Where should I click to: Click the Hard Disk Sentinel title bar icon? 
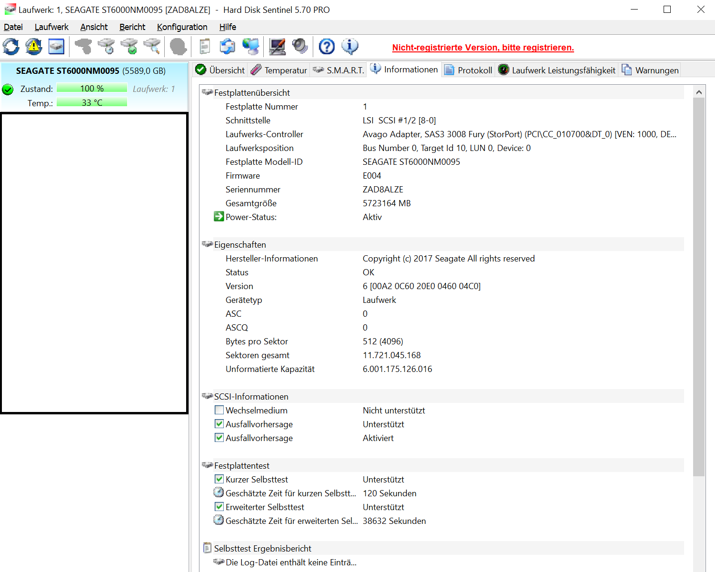10,10
